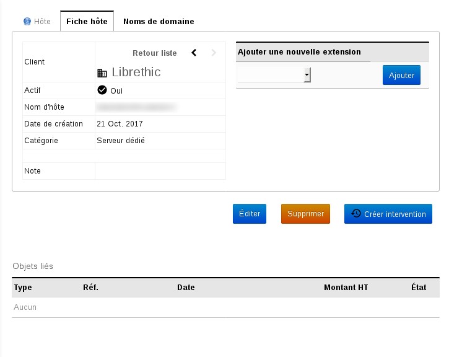
Task: Follow the Retour liste link
Action: (x=155, y=53)
